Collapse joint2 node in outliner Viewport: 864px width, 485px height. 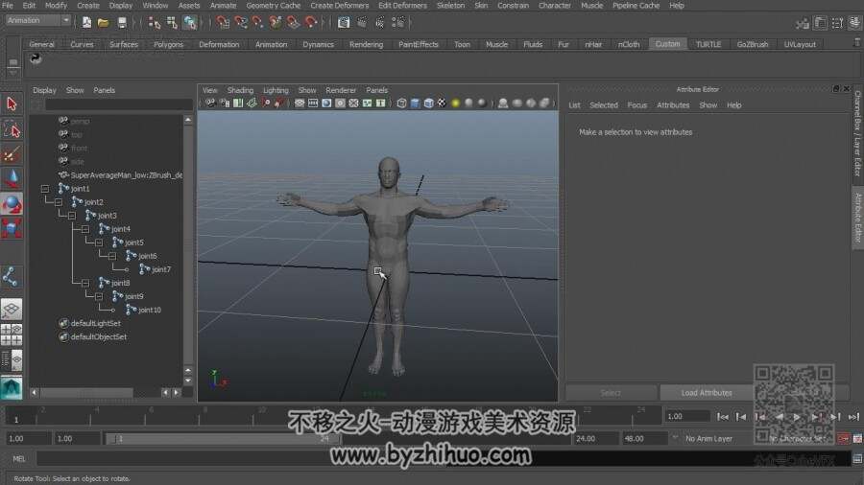point(59,202)
